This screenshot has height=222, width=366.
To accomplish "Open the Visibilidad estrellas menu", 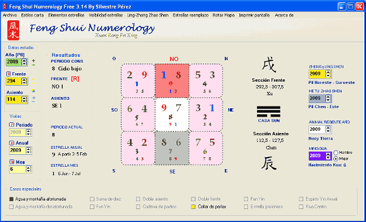I will pyautogui.click(x=106, y=15).
